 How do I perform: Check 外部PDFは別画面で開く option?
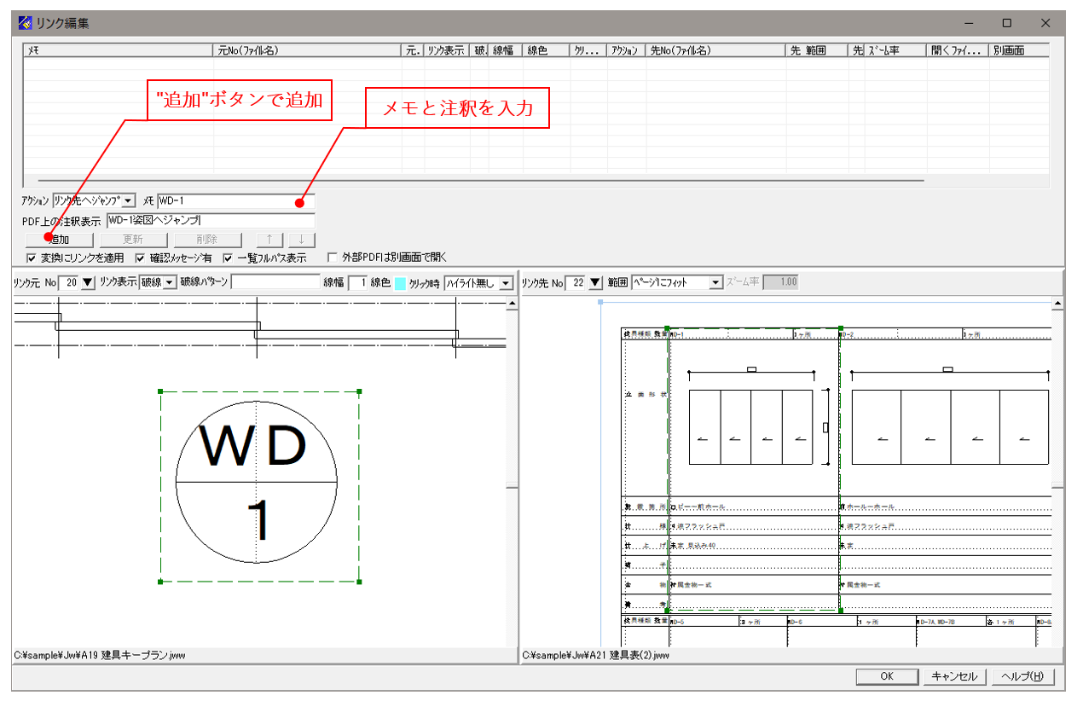331,257
